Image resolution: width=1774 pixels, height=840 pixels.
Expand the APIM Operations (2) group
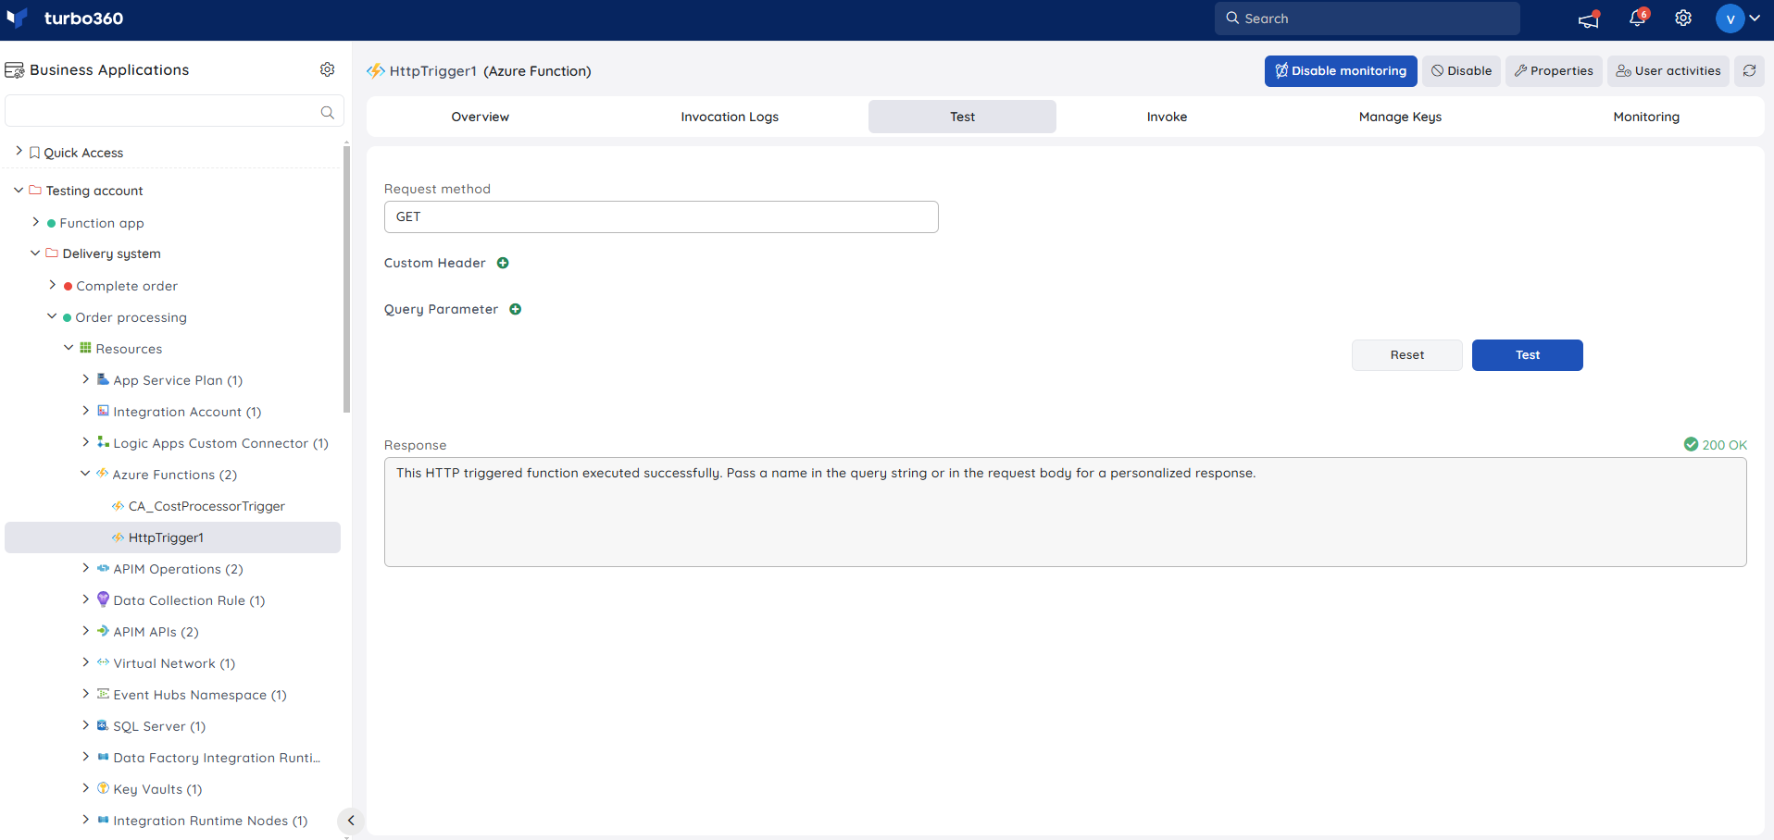[x=85, y=568]
